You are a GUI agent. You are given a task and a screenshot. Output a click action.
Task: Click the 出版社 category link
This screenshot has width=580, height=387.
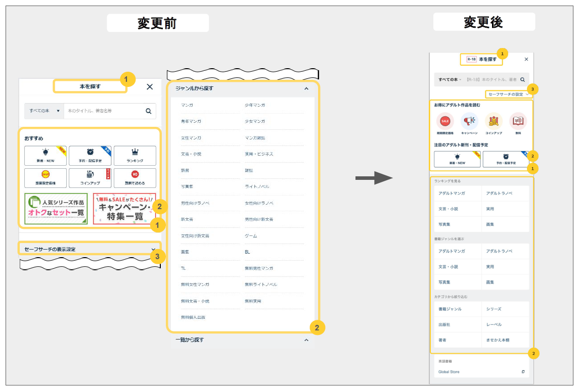(x=444, y=324)
